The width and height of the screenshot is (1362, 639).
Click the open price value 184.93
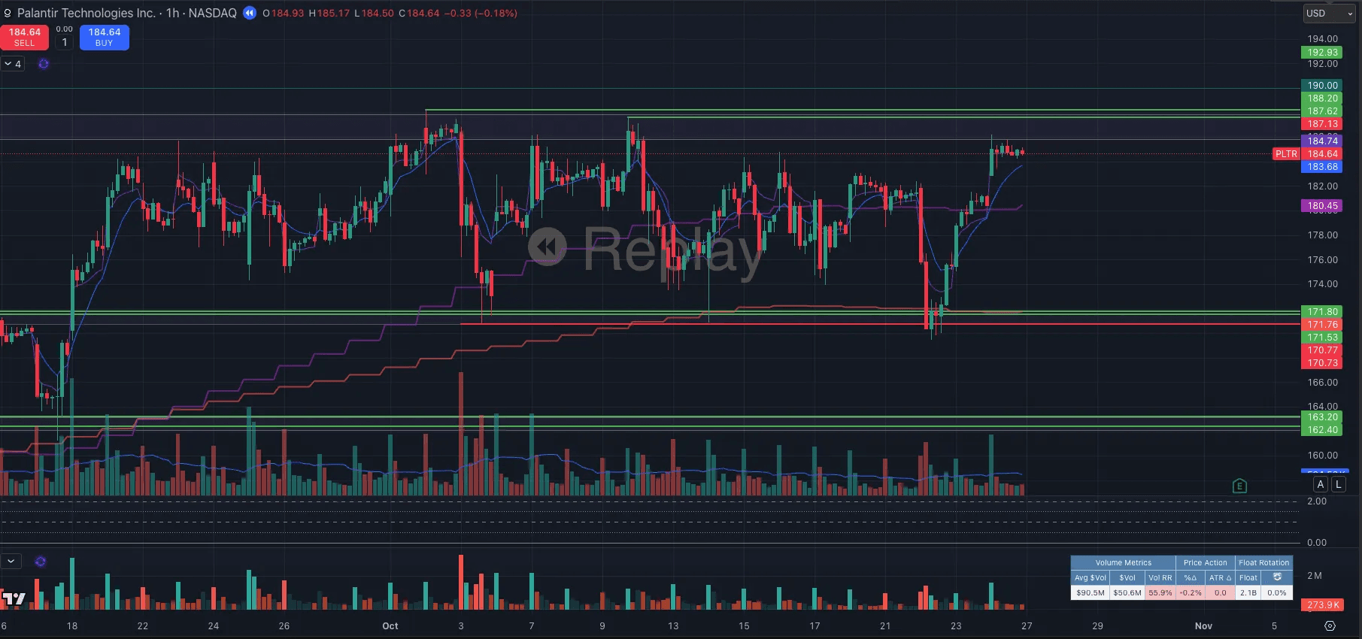click(x=288, y=14)
